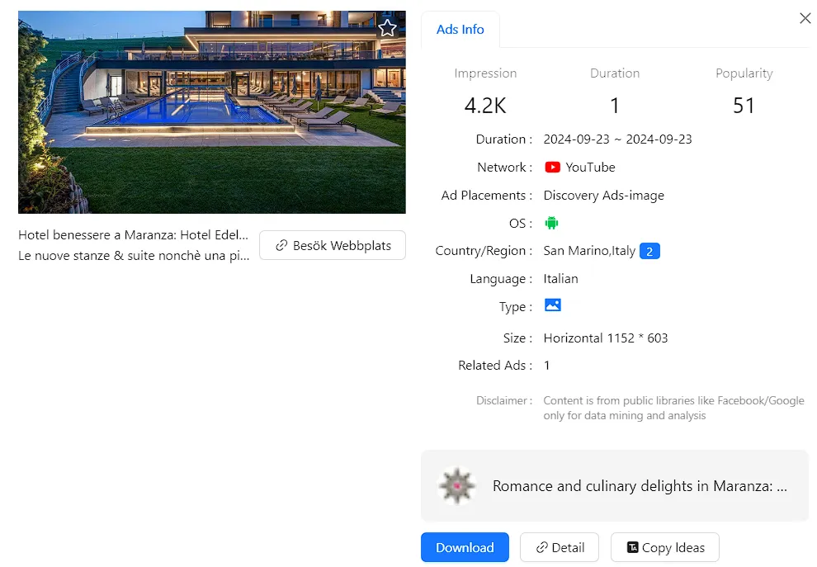
Task: Click the Android OS icon
Action: 552,223
